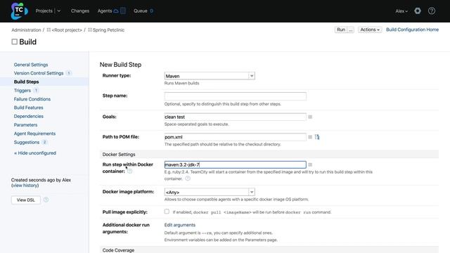Click the cloud icon next to Agents
Image resolution: width=450 pixels, height=253 pixels.
click(116, 11)
